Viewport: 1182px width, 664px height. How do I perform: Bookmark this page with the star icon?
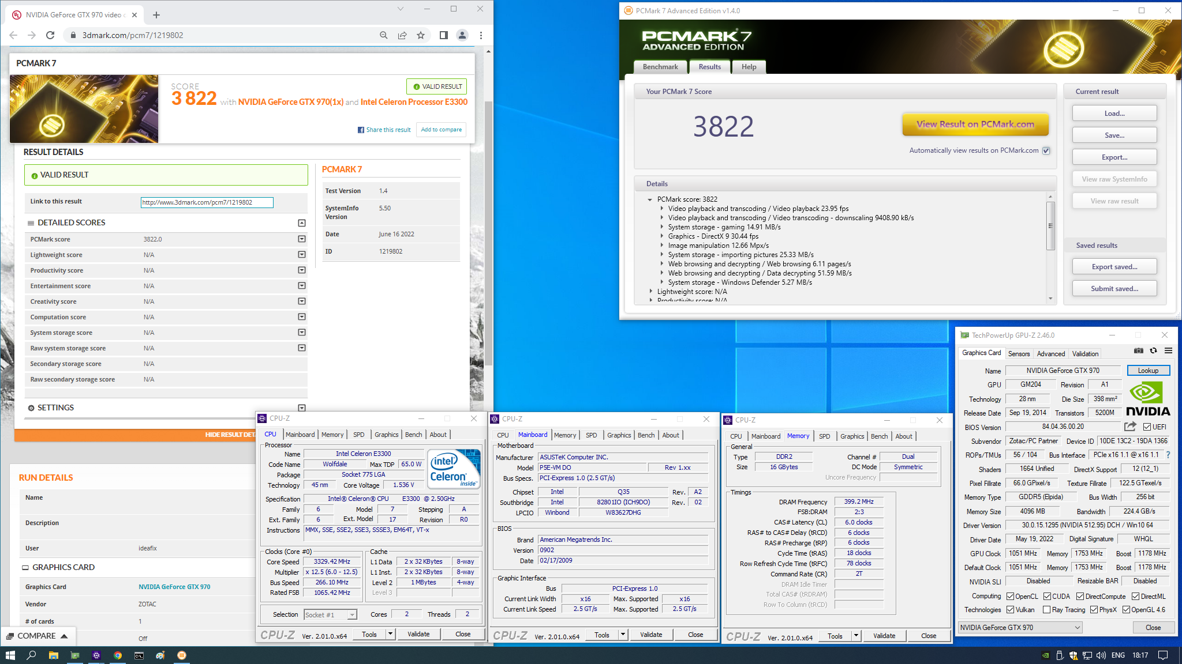421,35
